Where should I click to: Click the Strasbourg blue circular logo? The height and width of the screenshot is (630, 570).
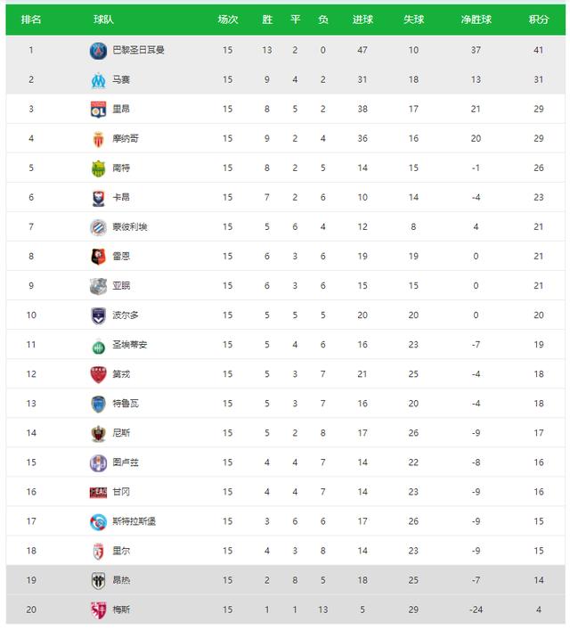tap(99, 522)
